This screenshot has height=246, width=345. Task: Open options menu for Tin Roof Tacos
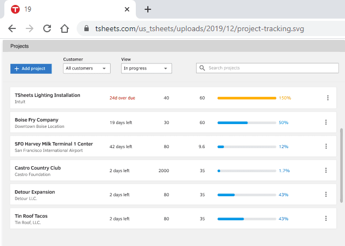[326, 218]
